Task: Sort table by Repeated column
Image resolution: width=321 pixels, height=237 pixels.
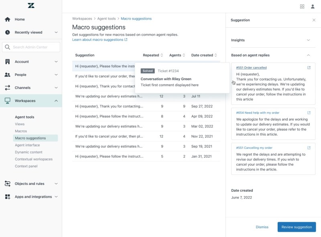Action: tap(153, 55)
